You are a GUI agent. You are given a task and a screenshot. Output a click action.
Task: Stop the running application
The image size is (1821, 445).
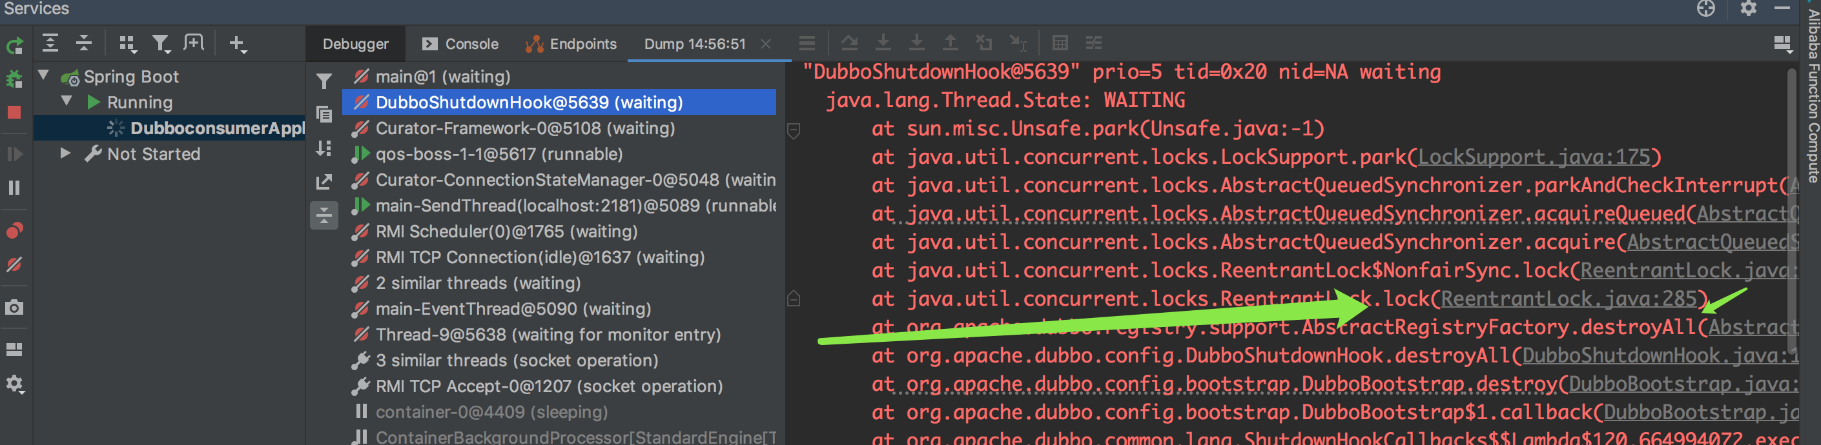coord(15,112)
